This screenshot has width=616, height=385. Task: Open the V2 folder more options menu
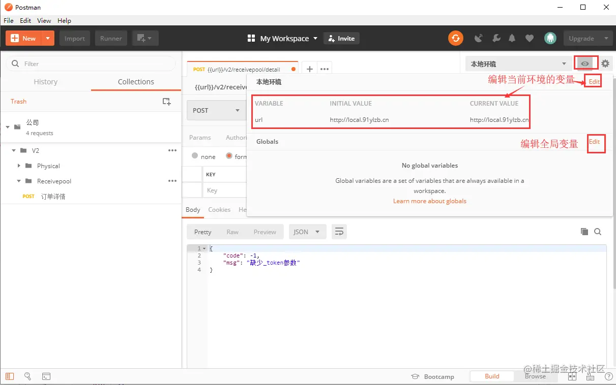tap(172, 151)
